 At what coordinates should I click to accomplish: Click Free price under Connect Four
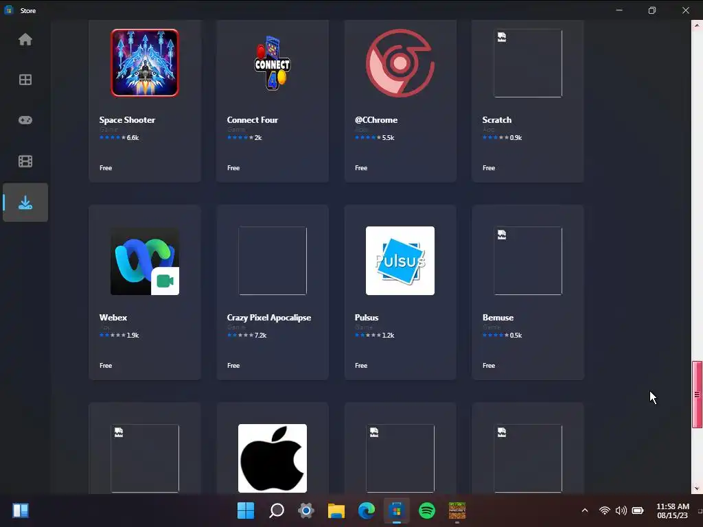coord(233,168)
